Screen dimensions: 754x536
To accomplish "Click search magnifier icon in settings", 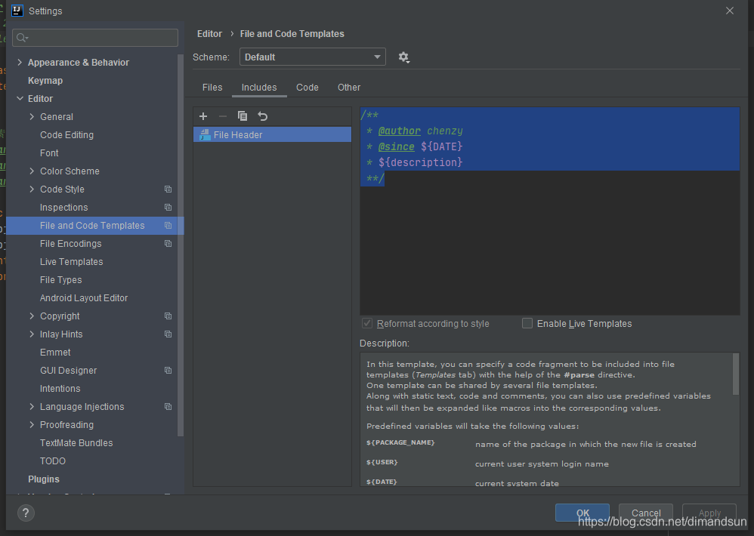I will [22, 38].
